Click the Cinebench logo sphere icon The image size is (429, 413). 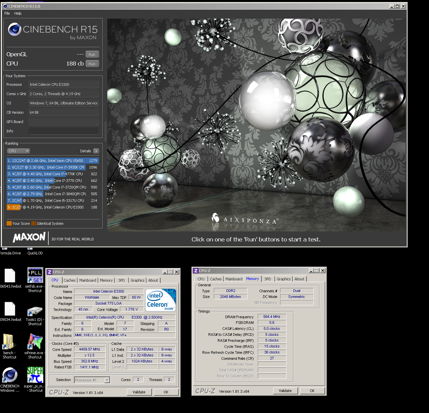point(15,30)
